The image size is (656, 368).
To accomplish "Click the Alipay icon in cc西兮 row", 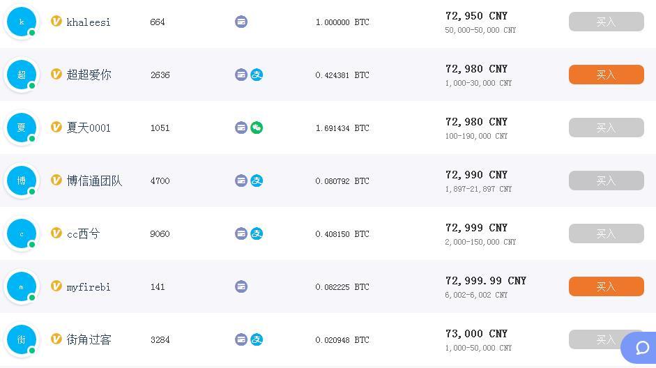I will [257, 233].
